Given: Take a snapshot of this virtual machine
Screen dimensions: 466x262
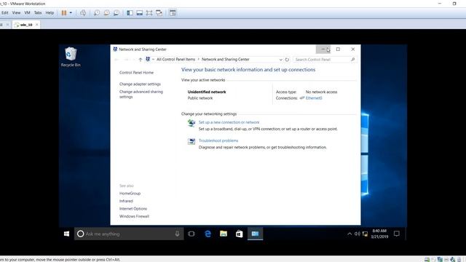Looking at the screenshot, I should click(x=97, y=13).
